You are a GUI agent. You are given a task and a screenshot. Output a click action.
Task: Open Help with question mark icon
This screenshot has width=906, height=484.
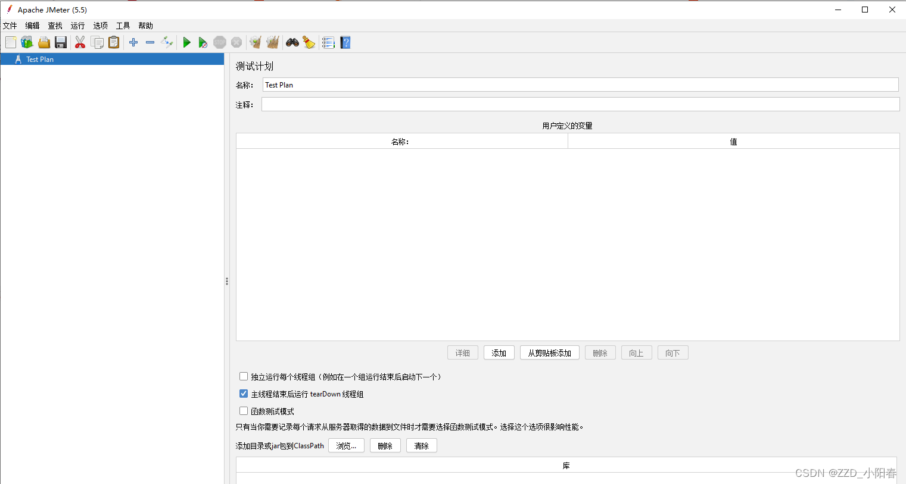point(345,42)
